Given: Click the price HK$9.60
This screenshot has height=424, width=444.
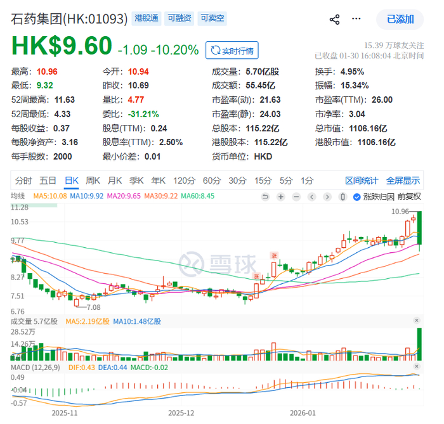Looking at the screenshot, I should 62,46.
